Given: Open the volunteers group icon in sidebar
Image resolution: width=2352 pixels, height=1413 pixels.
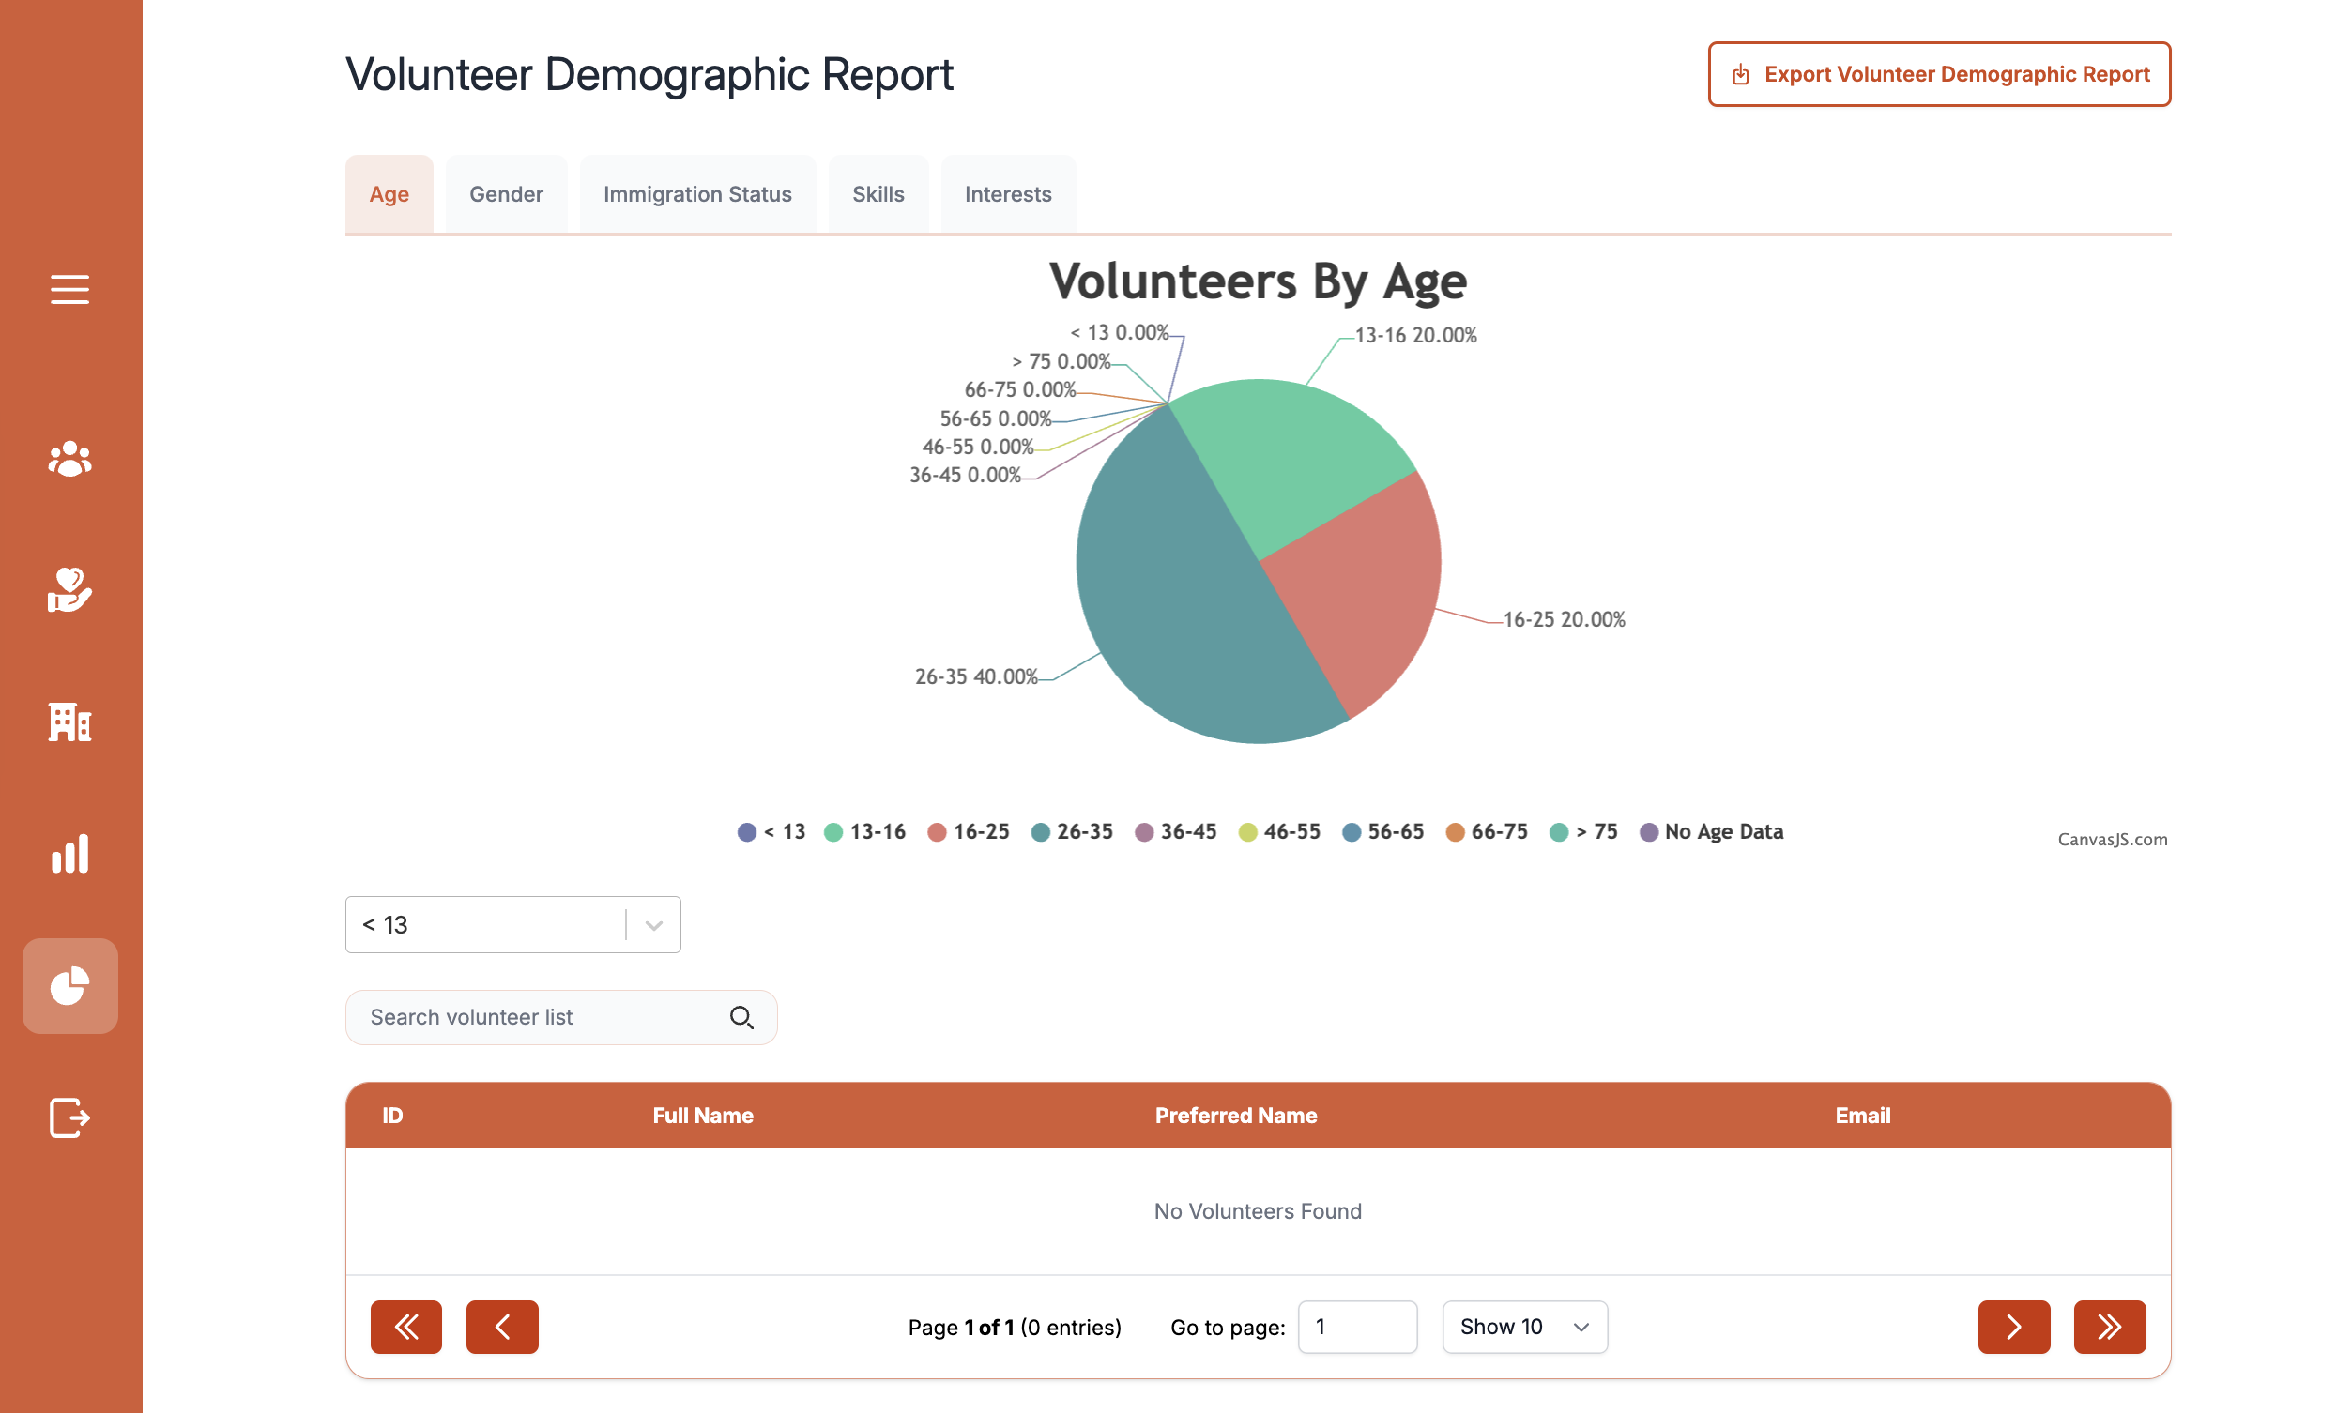Looking at the screenshot, I should [69, 459].
